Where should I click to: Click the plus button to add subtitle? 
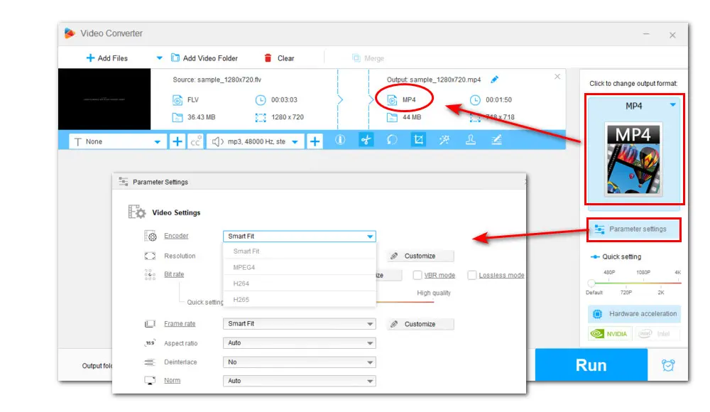coord(177,141)
